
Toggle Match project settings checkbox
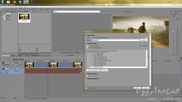(87, 48)
